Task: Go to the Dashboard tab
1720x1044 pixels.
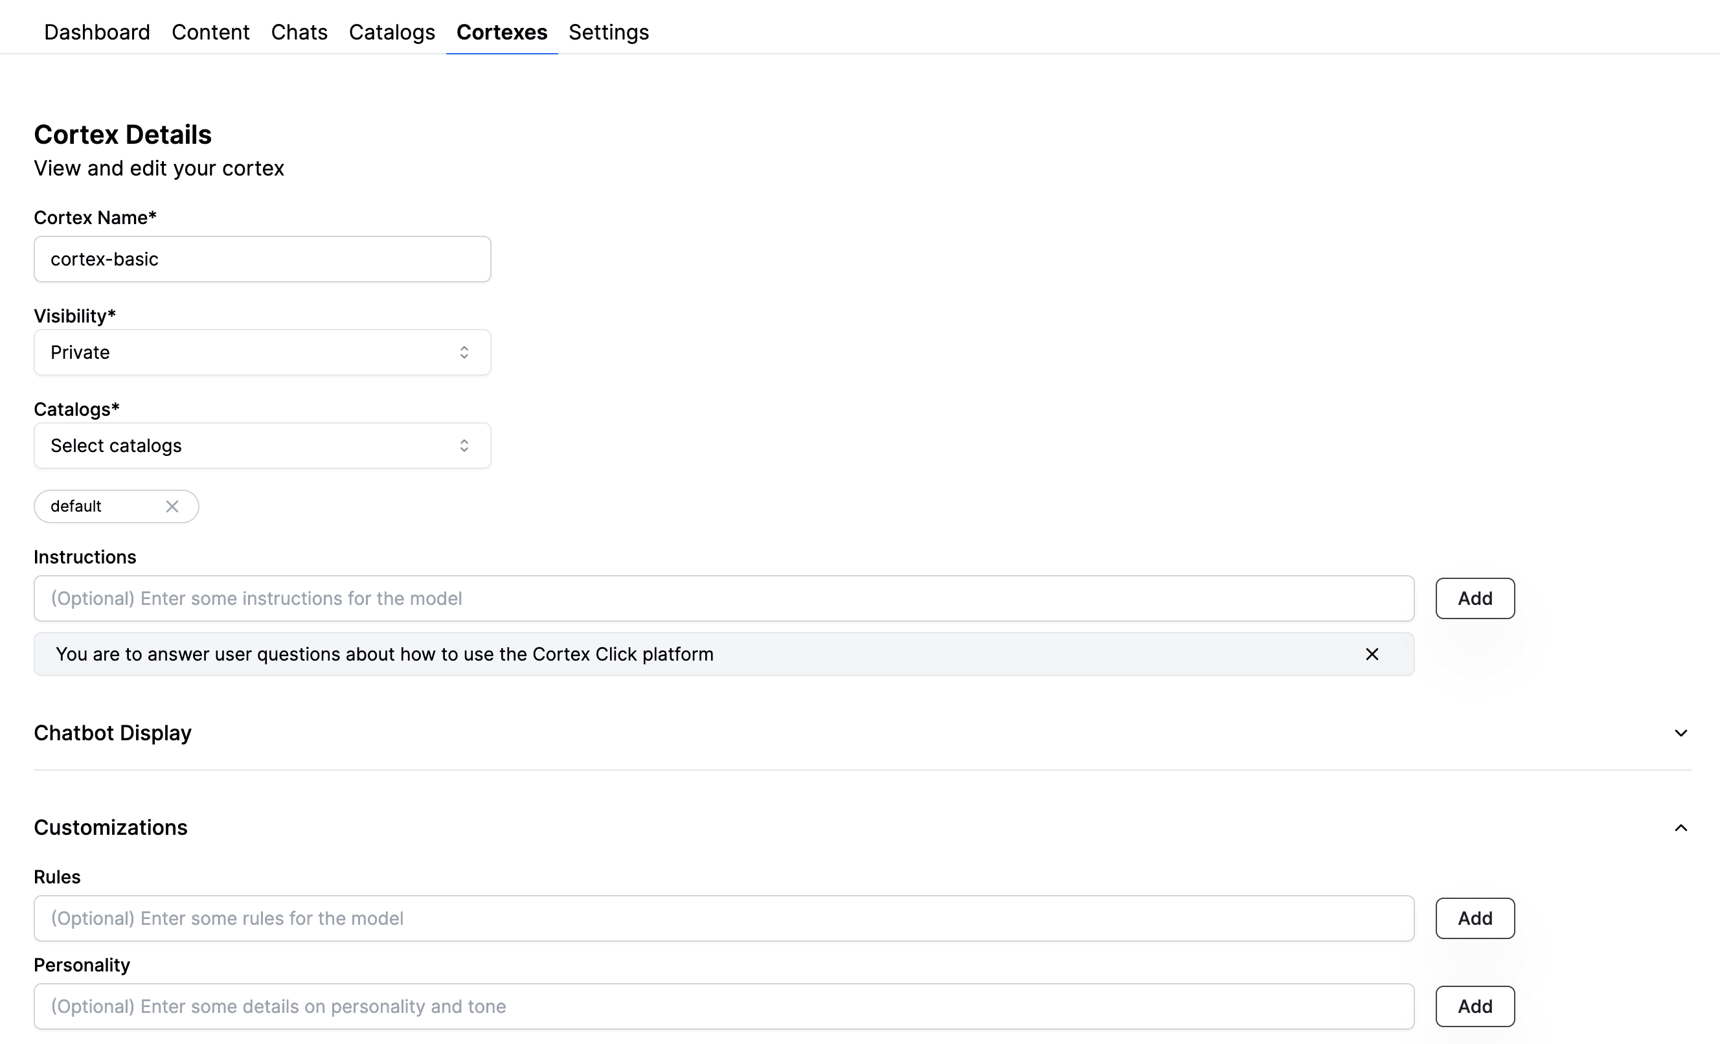Action: 97,32
